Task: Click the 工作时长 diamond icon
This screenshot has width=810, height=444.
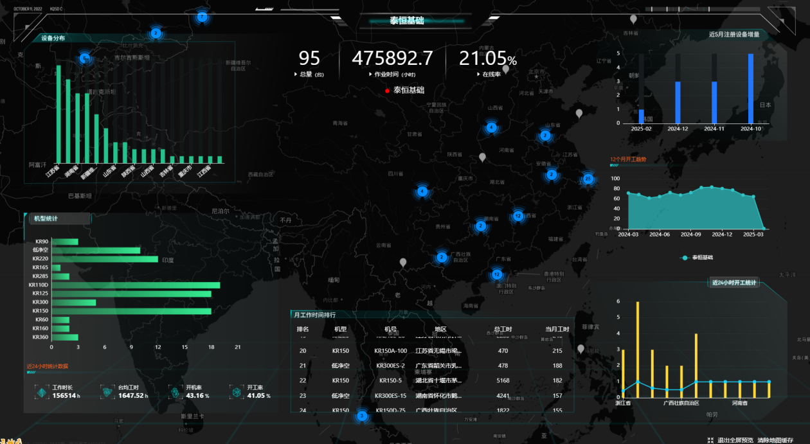Action: click(x=42, y=392)
